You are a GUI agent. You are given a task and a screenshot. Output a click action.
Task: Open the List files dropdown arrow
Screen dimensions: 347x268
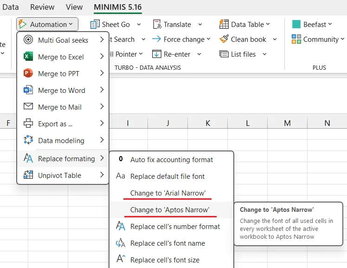pos(265,54)
